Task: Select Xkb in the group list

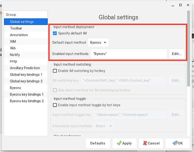Action: tap(26, 48)
